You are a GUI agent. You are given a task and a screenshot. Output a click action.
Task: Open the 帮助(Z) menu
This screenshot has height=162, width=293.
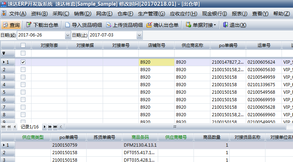point(282,14)
